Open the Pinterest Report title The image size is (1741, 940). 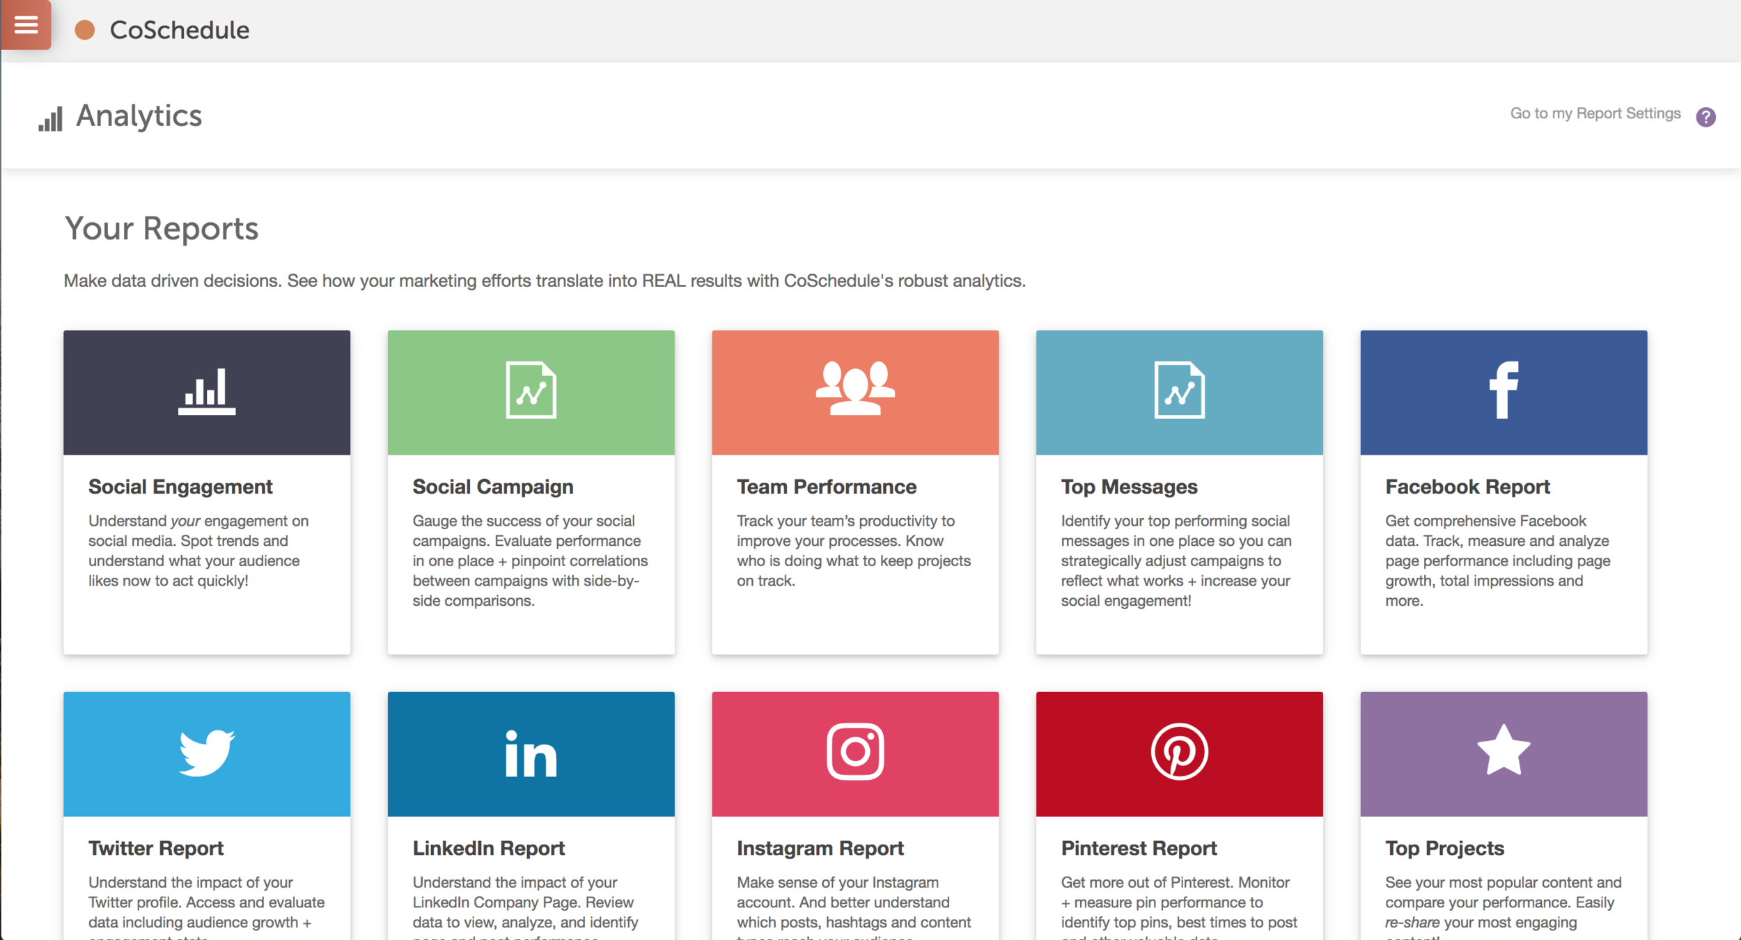[x=1139, y=848]
